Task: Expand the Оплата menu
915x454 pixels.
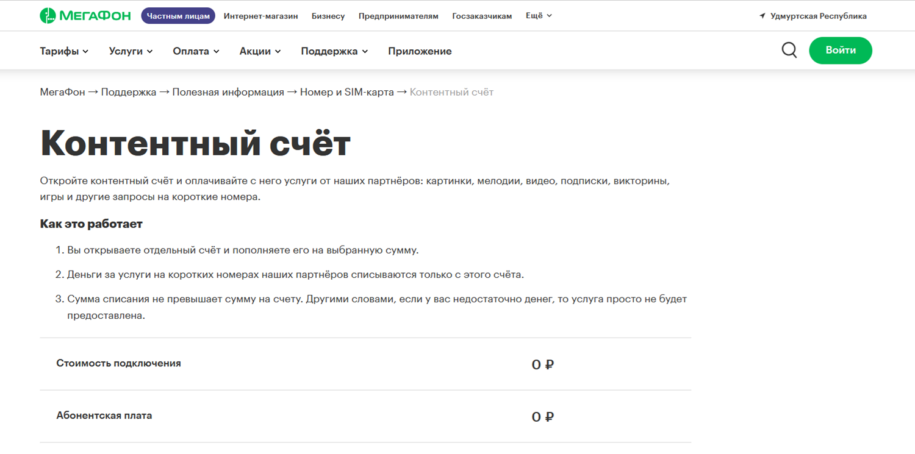Action: pos(196,51)
